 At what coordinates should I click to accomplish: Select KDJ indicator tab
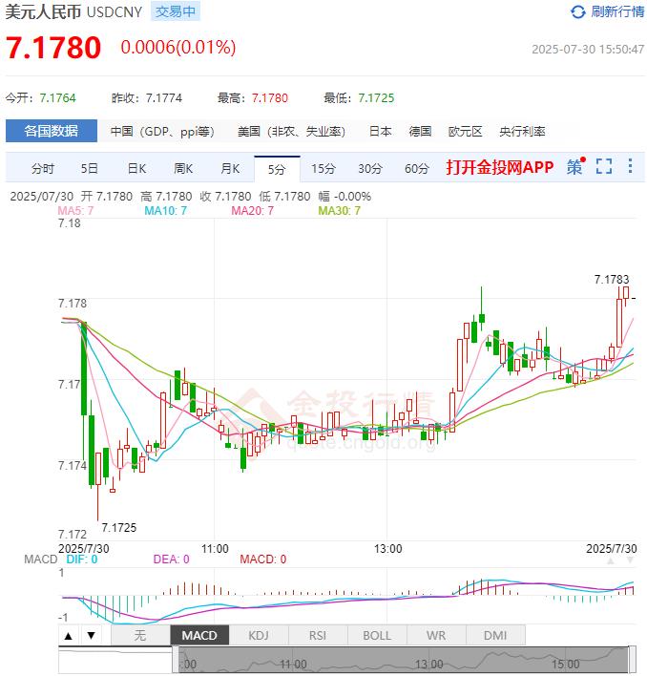[259, 636]
